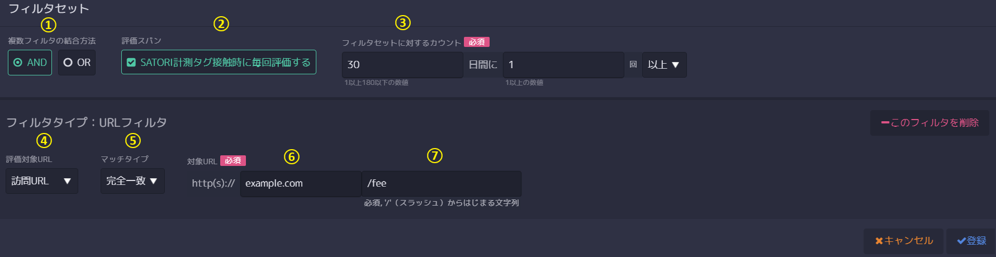The image size is (996, 257).
Task: Click the yellow circled number 5 marker
Action: click(x=132, y=140)
